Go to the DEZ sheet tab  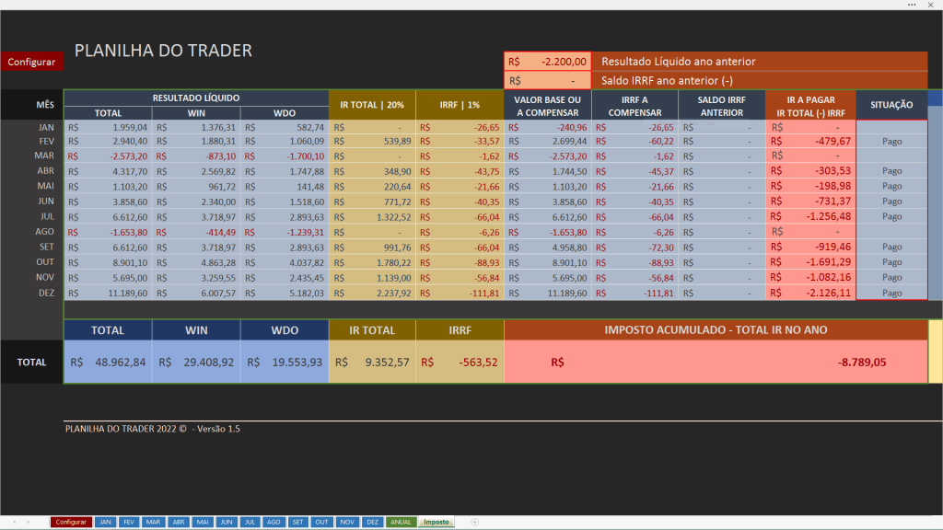pyautogui.click(x=372, y=522)
